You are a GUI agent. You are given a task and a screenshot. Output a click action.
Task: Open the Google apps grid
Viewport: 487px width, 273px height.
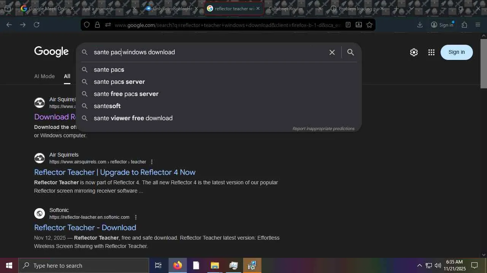tap(431, 52)
